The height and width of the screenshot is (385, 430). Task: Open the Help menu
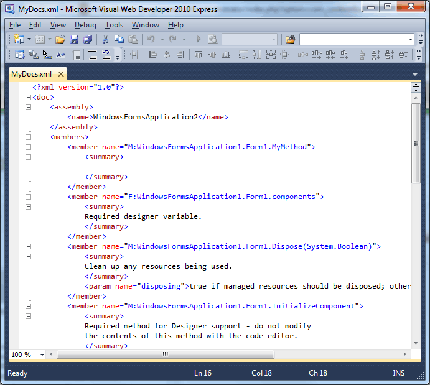pyautogui.click(x=175, y=25)
